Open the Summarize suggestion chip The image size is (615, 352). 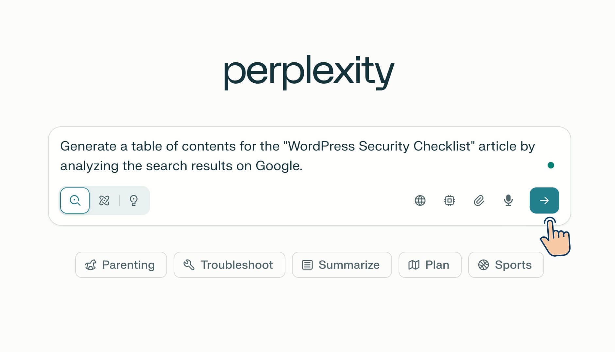(342, 265)
